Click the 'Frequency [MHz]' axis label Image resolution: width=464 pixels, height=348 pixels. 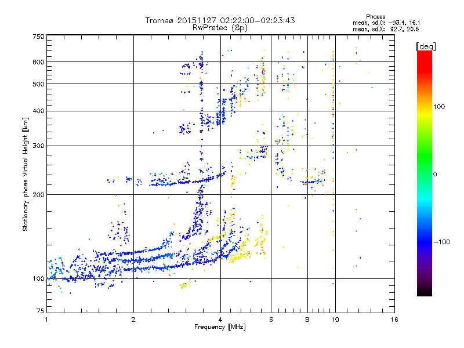pos(220,327)
